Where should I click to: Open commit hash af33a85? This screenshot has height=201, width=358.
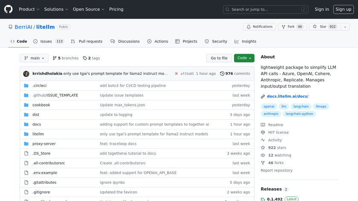187,74
